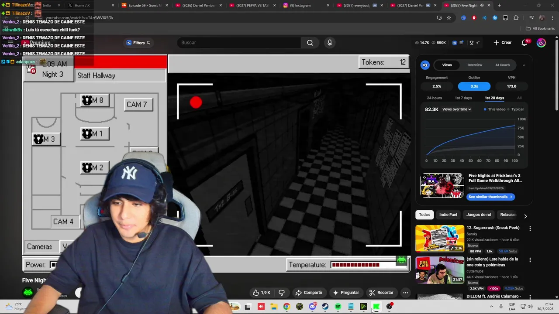Open a new browser tab
Viewport: 559px width, 314px height.
[499, 5]
